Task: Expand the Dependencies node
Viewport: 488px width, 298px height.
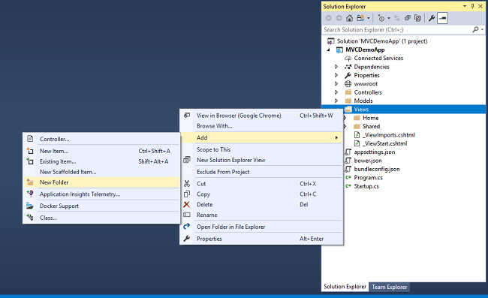Action: pyautogui.click(x=336, y=67)
